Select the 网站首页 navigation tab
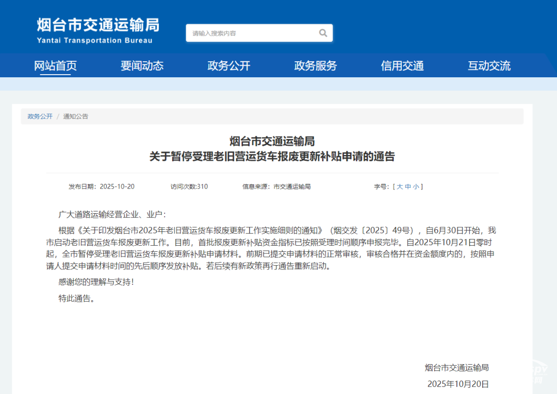The image size is (557, 394). pos(56,65)
